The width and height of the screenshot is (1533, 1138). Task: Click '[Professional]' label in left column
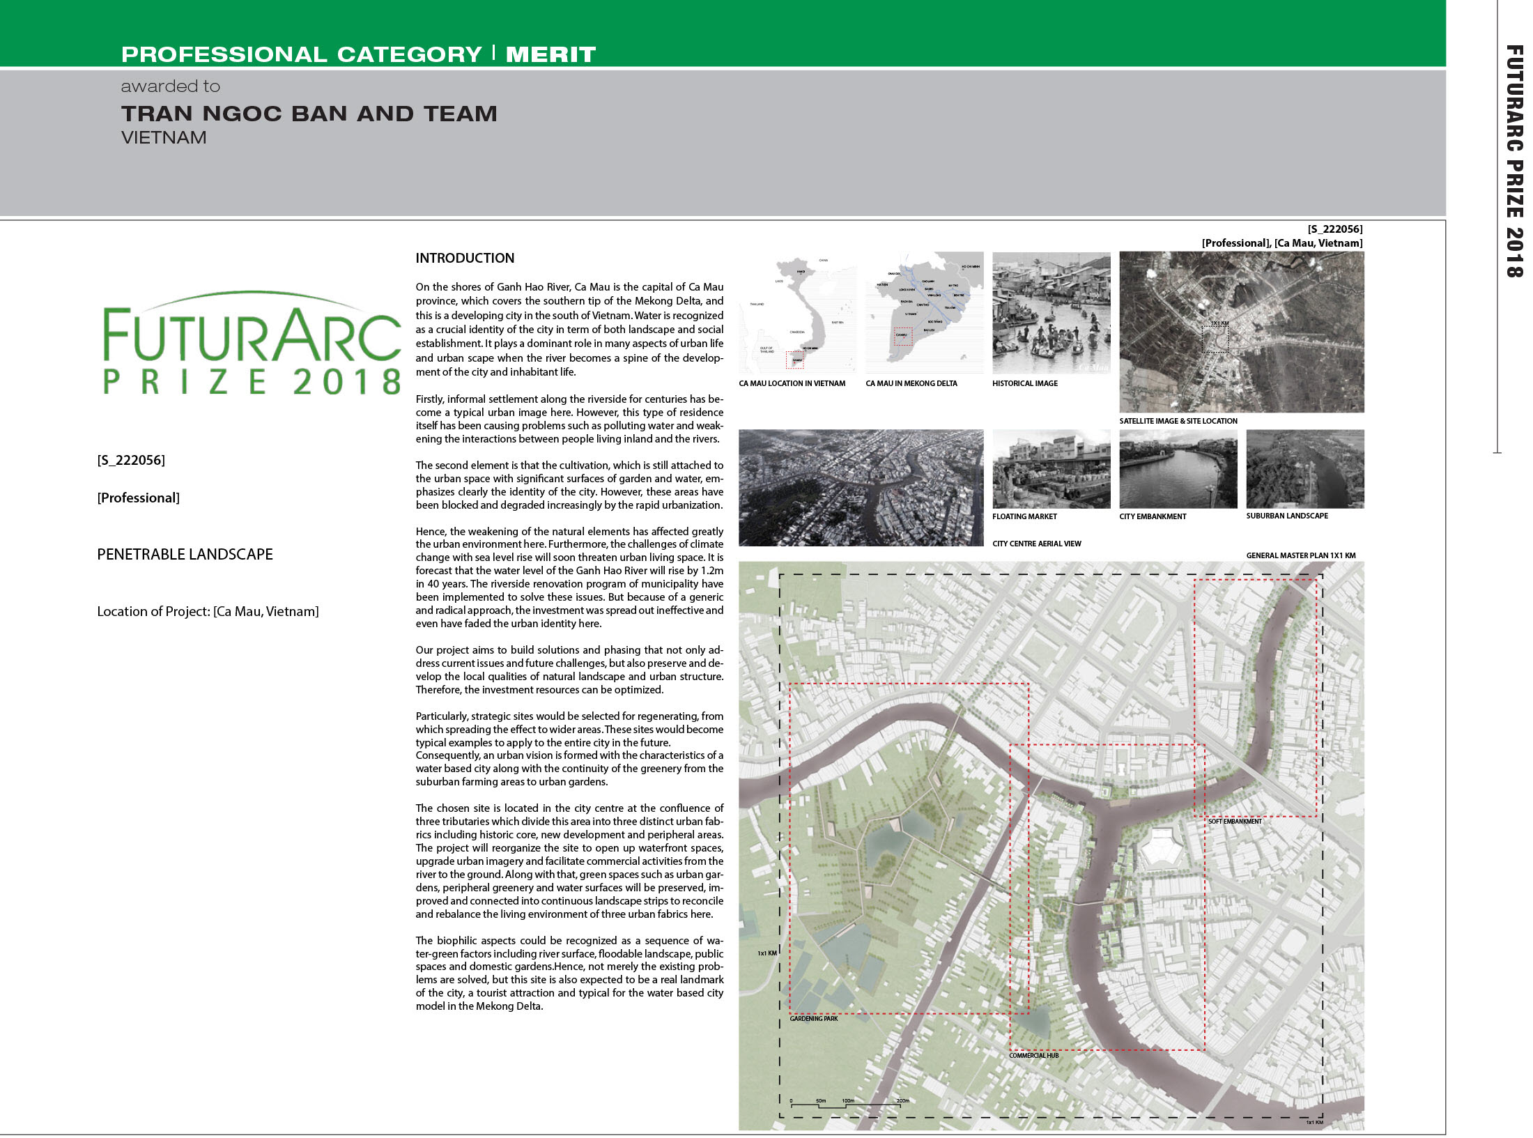click(x=138, y=498)
